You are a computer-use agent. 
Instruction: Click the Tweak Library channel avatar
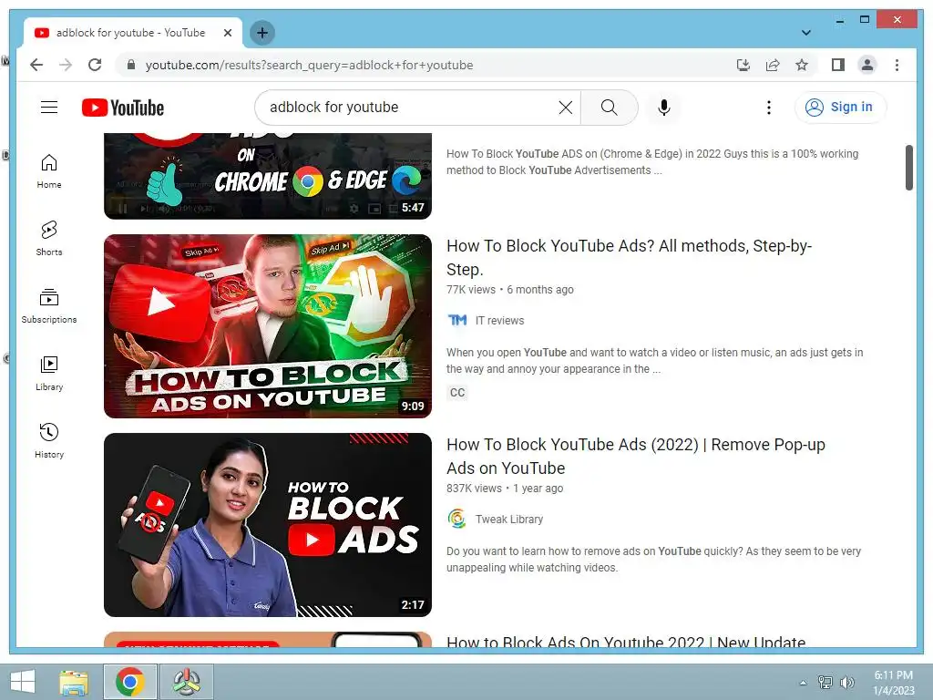[457, 519]
